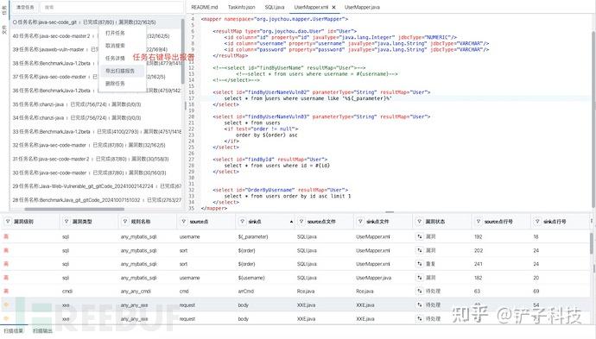Open column options menu at table header end
The height and width of the screenshot is (339, 596).
coord(592,222)
